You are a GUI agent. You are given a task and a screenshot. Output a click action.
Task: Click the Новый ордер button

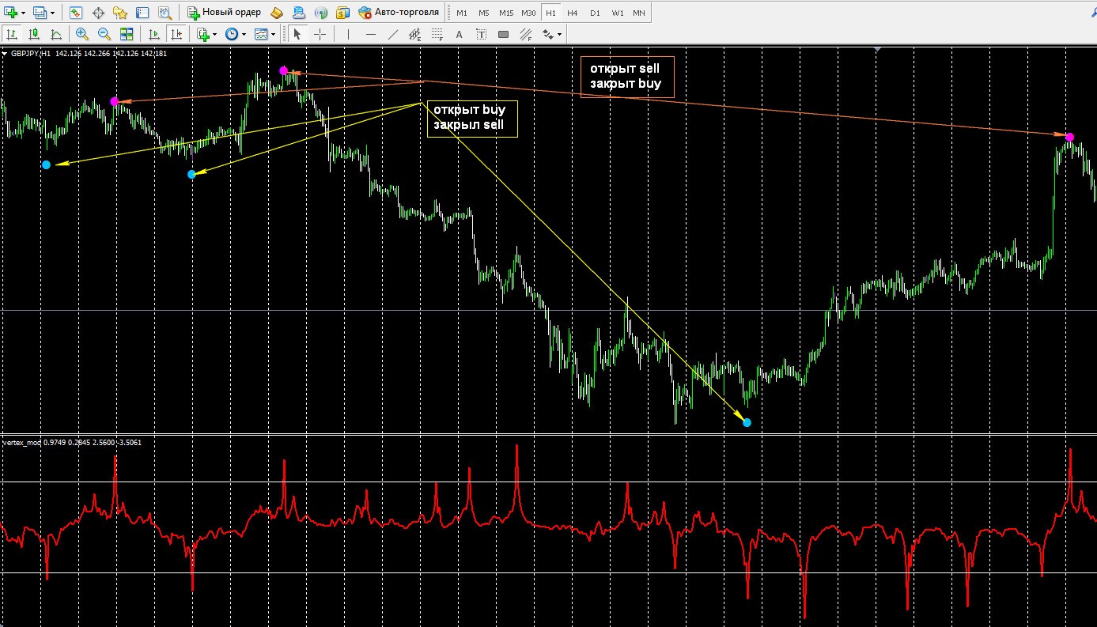tap(224, 13)
